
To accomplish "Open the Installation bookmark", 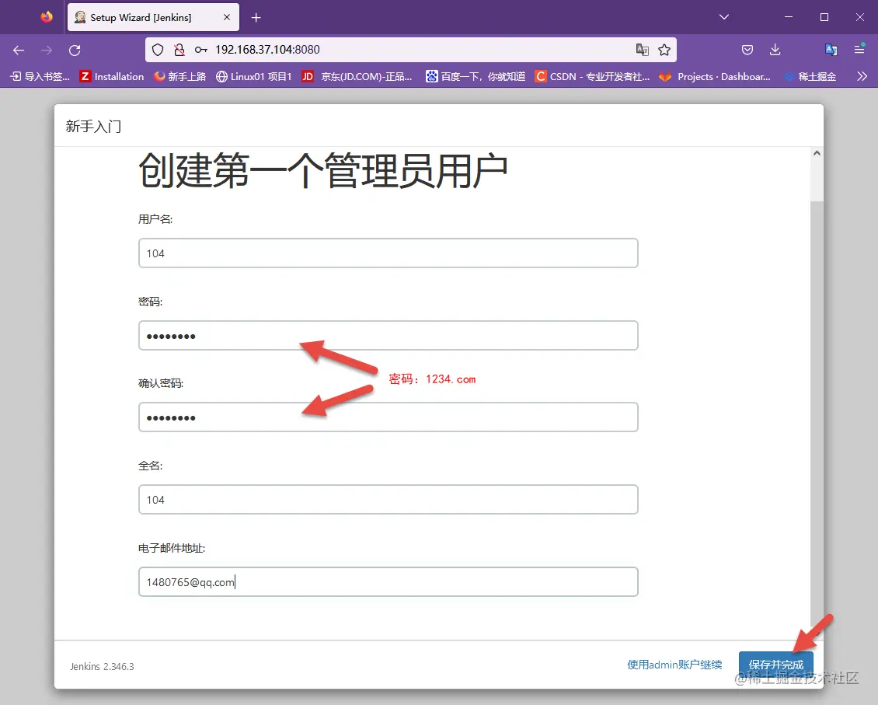I will point(111,76).
